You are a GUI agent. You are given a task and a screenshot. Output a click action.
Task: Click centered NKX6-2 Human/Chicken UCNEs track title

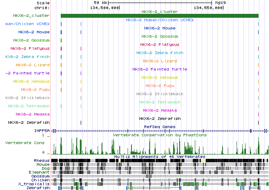point(160,20)
